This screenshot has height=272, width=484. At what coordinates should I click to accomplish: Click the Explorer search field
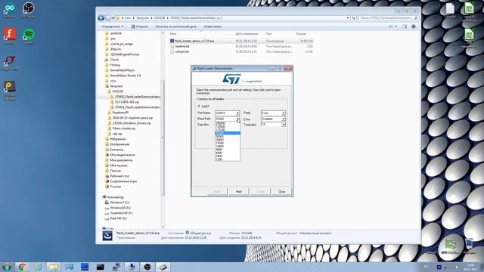(x=388, y=18)
